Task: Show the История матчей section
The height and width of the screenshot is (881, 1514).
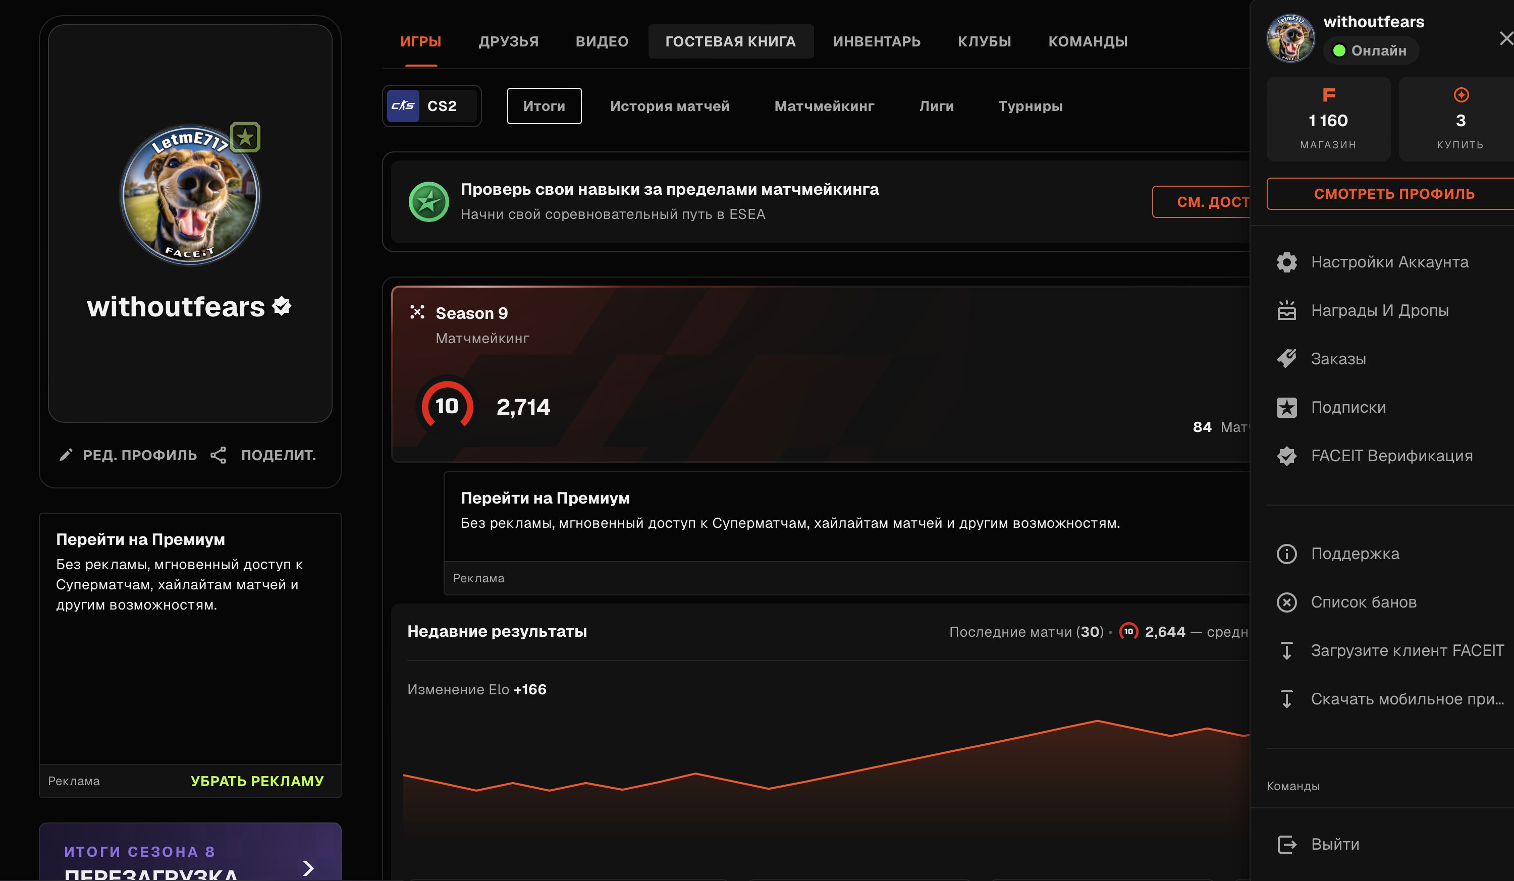Action: 669,105
